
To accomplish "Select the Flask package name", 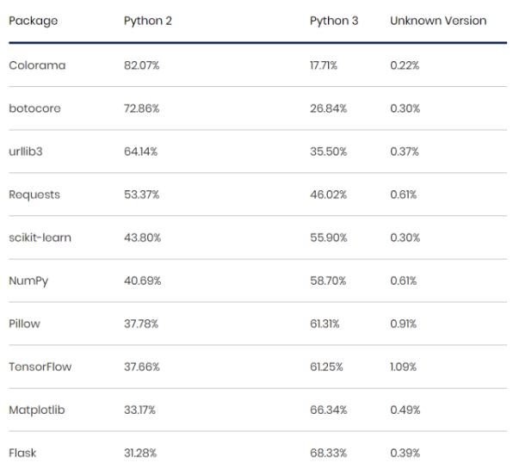I will click(22, 453).
